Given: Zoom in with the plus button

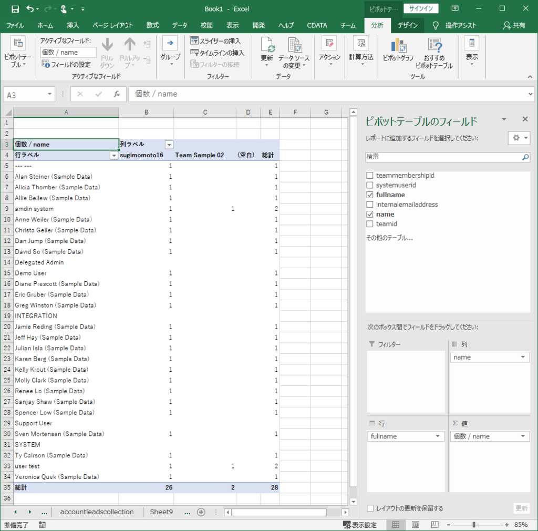Looking at the screenshot, I should [x=507, y=525].
